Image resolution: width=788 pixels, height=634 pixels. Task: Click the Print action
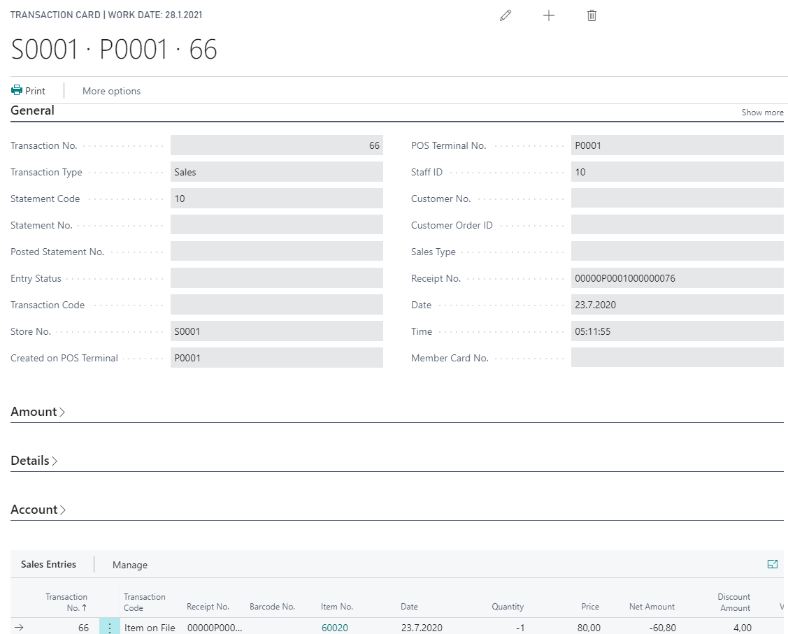28,91
